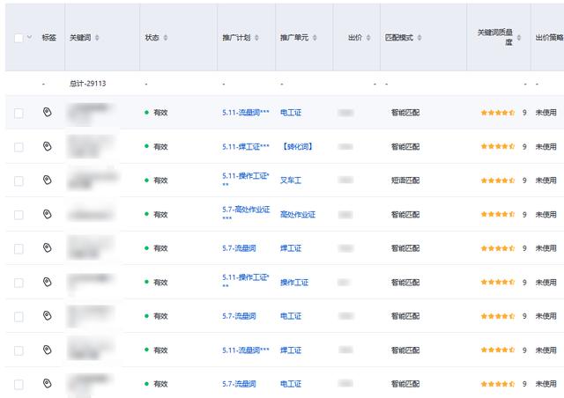The height and width of the screenshot is (398, 564).
Task: Toggle the select-all checkbox in the header
Action: [19, 38]
